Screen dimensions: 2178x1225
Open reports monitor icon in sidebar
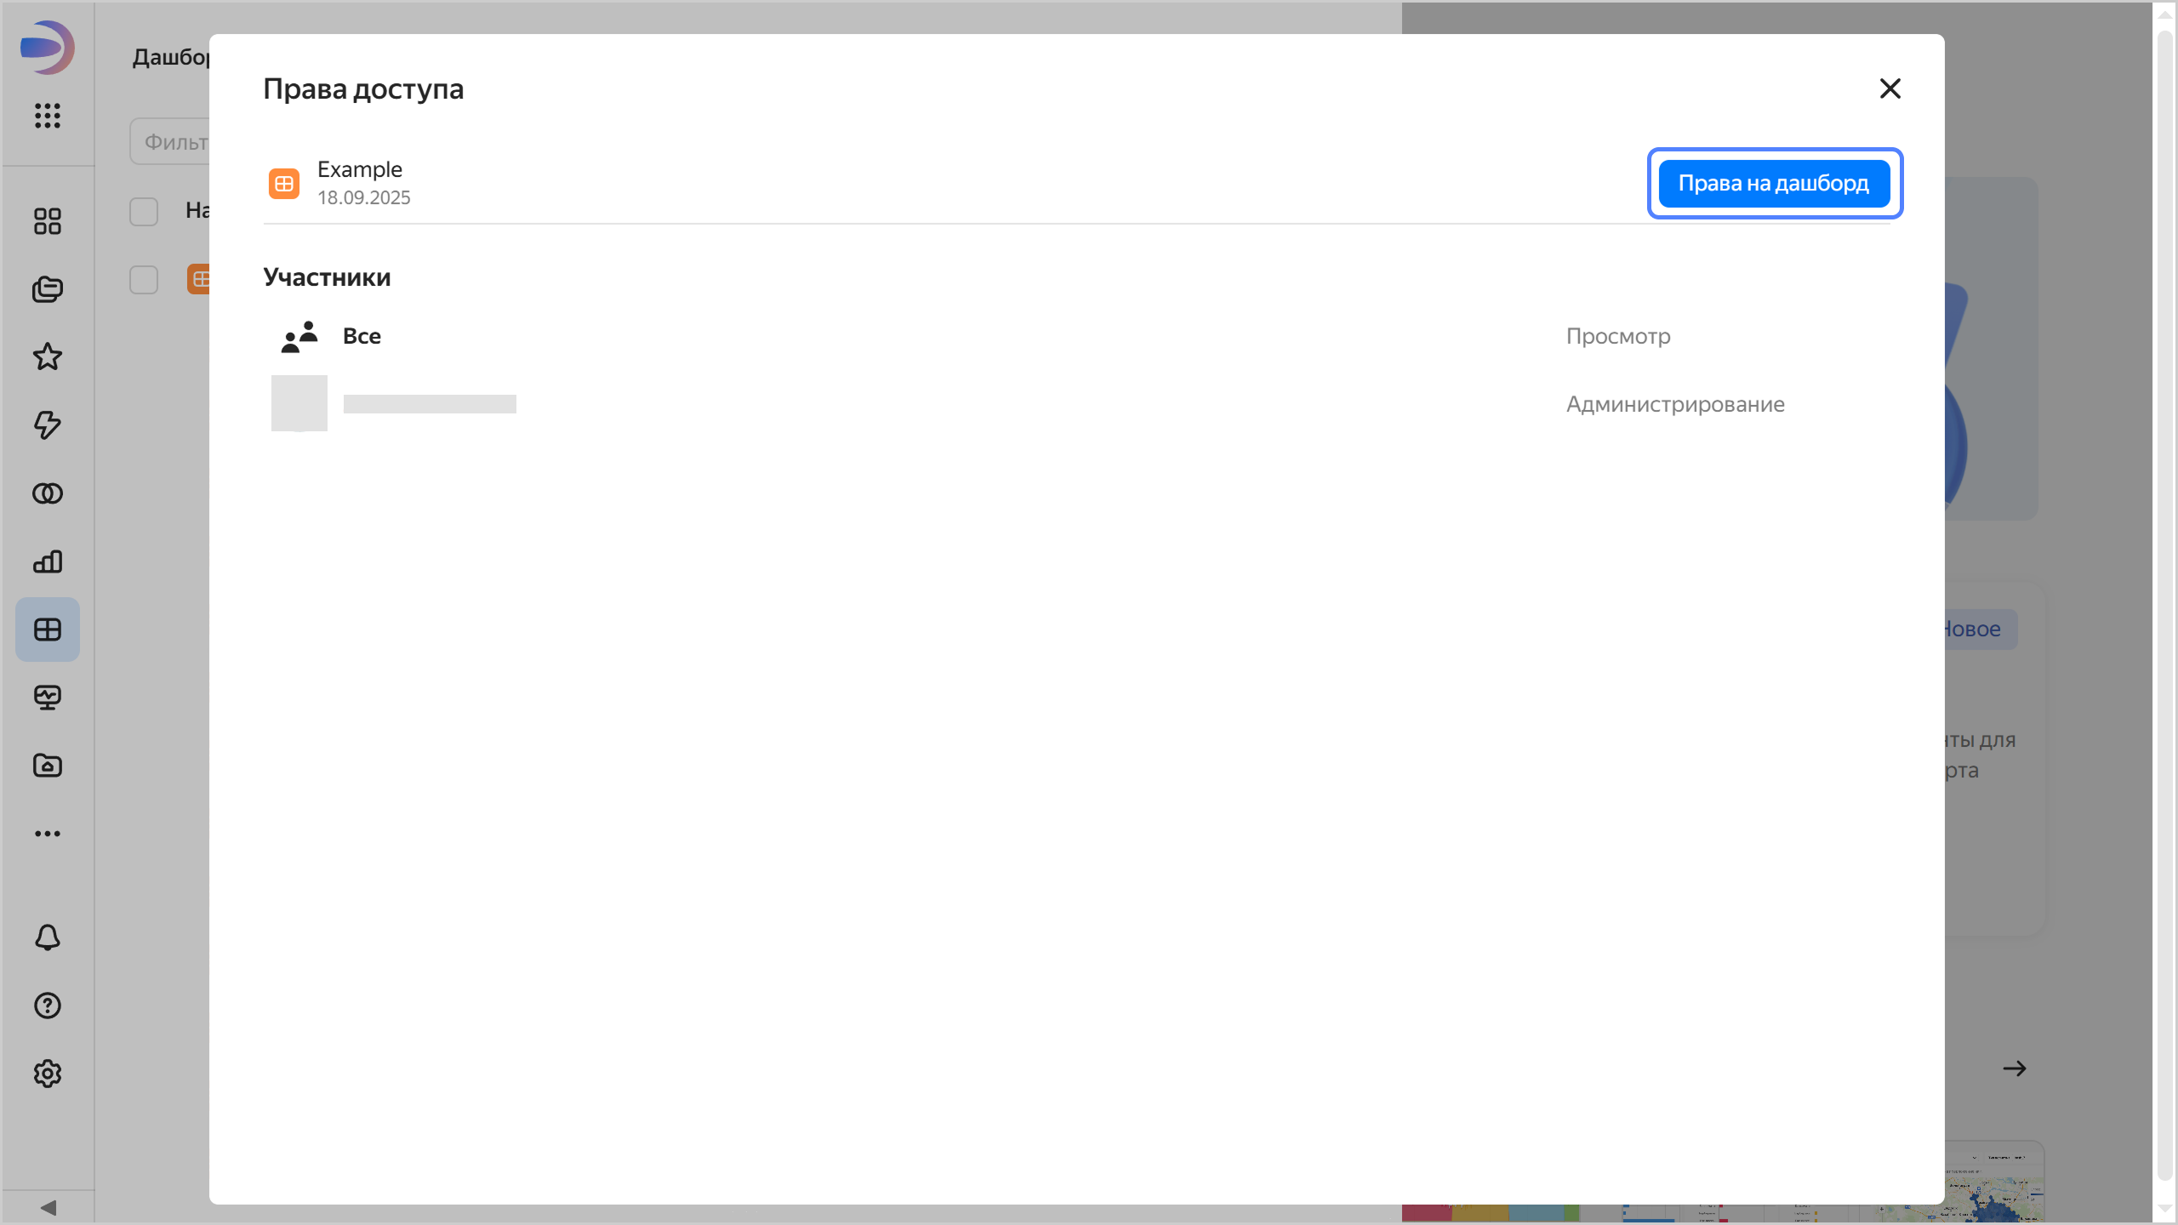point(48,698)
